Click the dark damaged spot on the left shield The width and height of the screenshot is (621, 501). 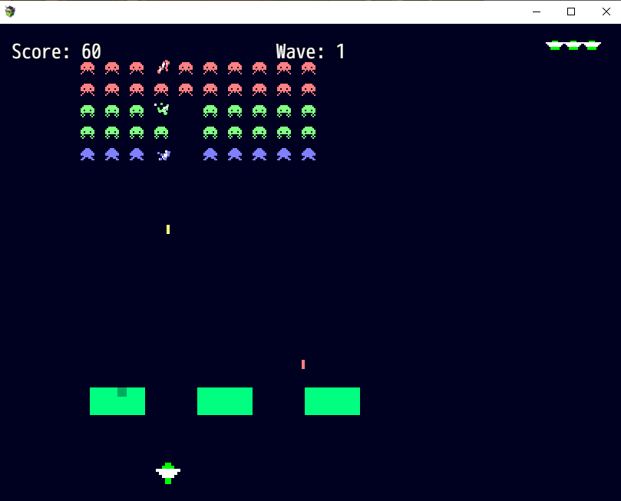(x=122, y=392)
